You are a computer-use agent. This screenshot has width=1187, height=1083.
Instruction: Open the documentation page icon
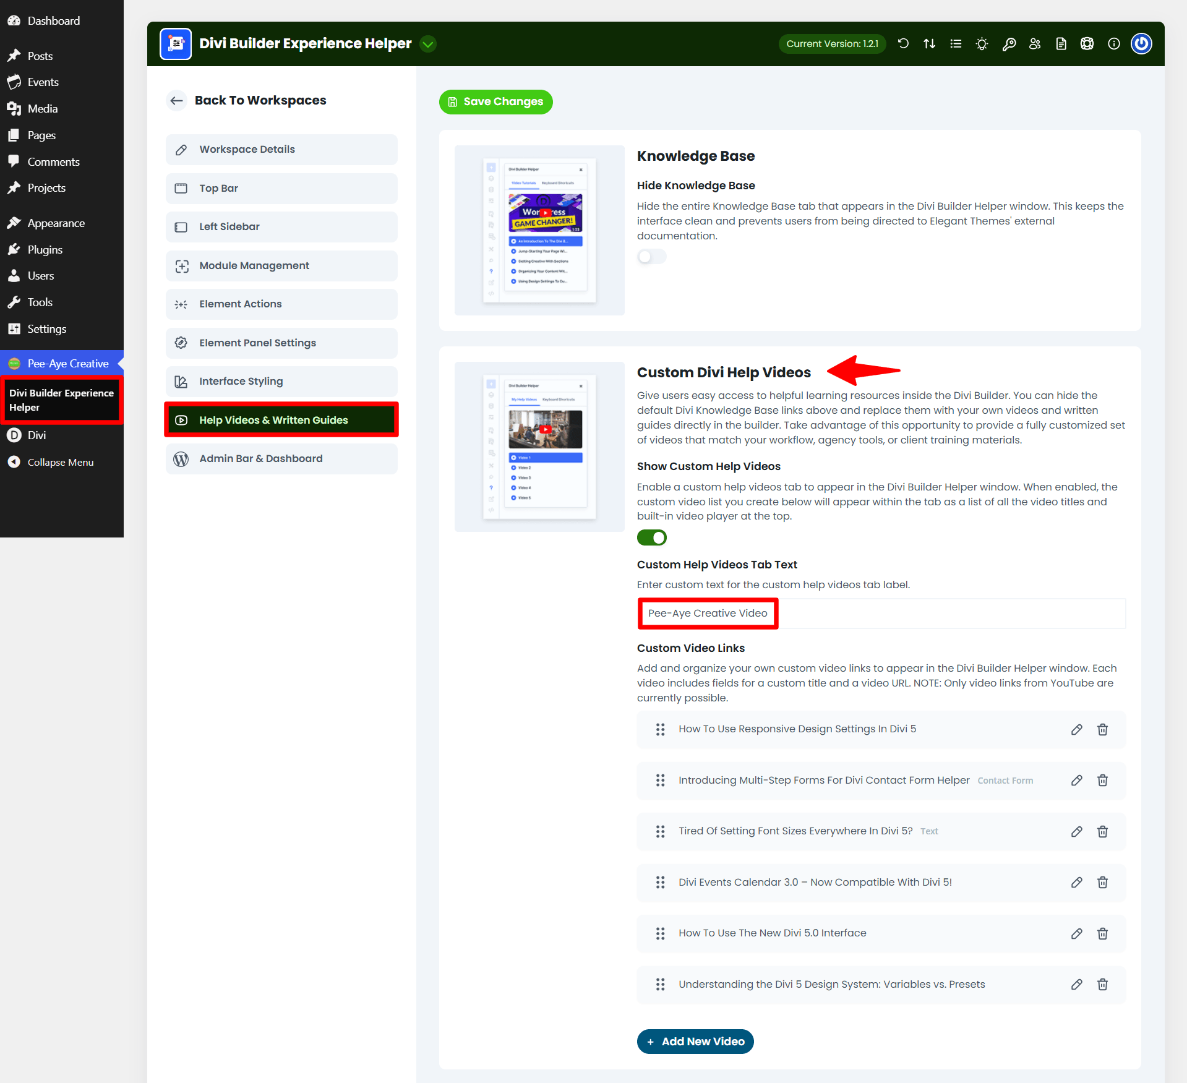click(1061, 43)
